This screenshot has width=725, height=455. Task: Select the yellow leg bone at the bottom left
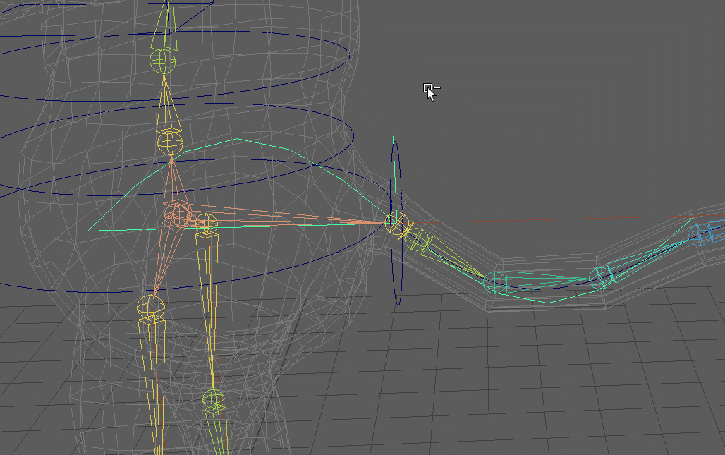(x=154, y=386)
